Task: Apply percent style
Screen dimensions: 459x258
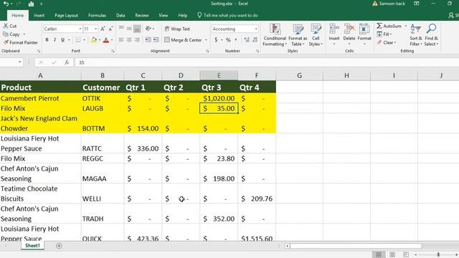Action: point(228,40)
